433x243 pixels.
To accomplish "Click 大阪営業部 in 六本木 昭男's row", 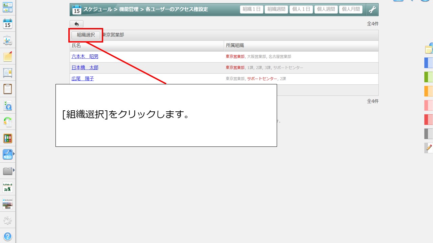I will point(256,57).
